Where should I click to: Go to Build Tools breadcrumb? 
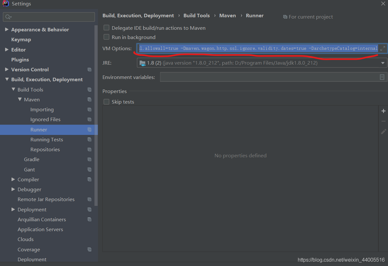point(197,15)
